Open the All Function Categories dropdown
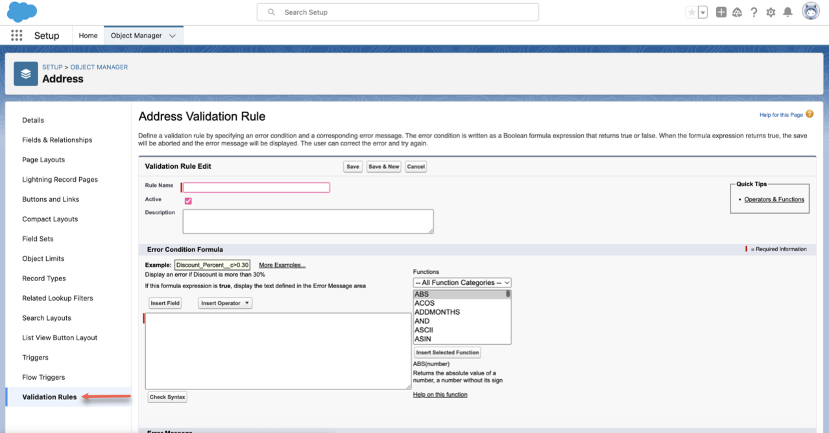 tap(463, 283)
